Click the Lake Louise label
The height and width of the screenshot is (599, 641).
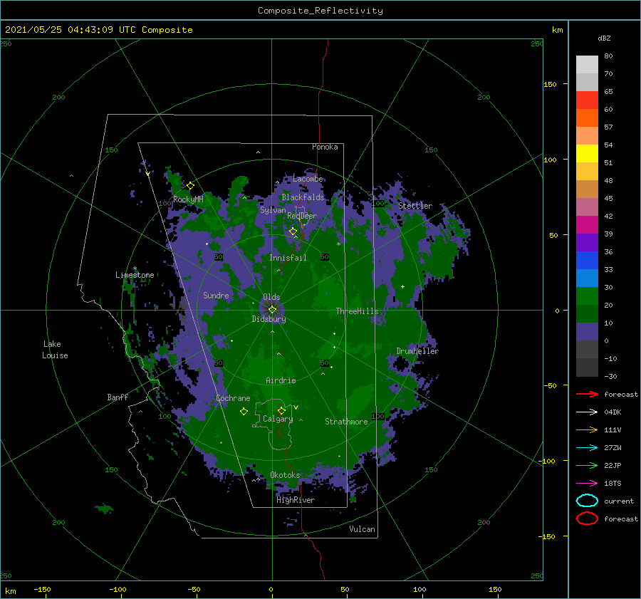(55, 350)
